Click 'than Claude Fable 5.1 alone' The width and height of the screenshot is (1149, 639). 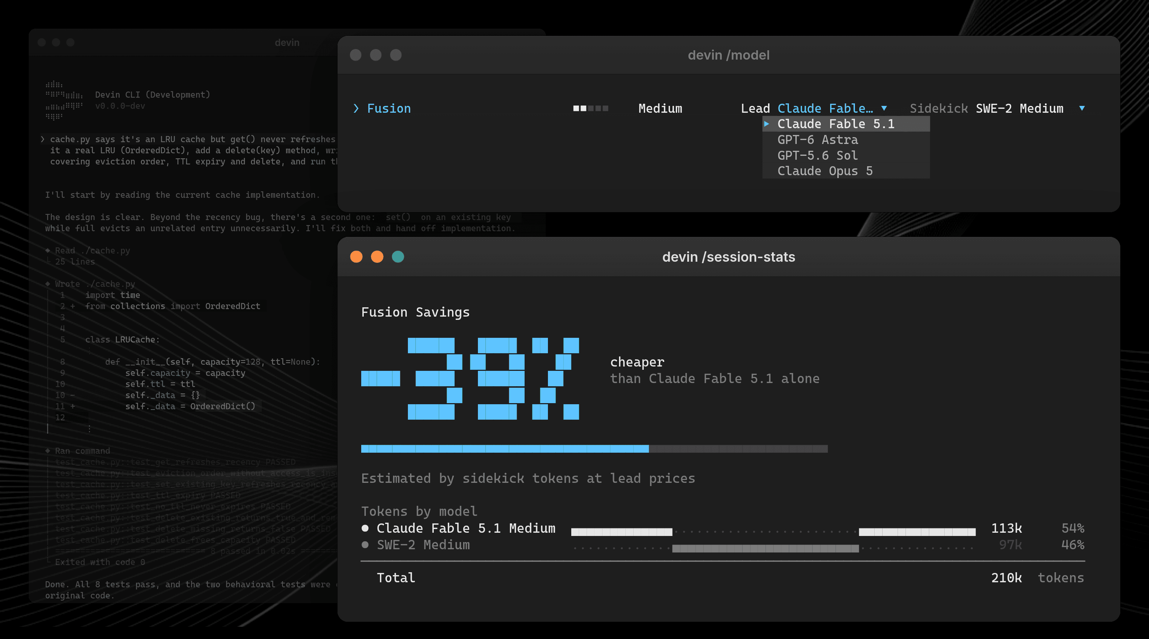coord(715,379)
